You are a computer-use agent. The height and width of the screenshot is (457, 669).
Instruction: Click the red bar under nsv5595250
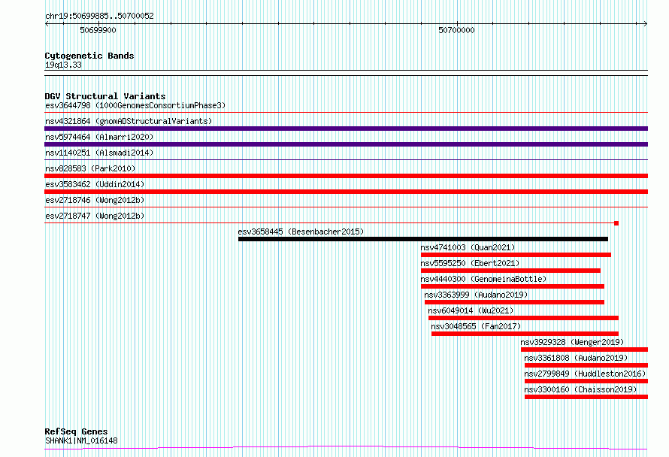[510, 271]
